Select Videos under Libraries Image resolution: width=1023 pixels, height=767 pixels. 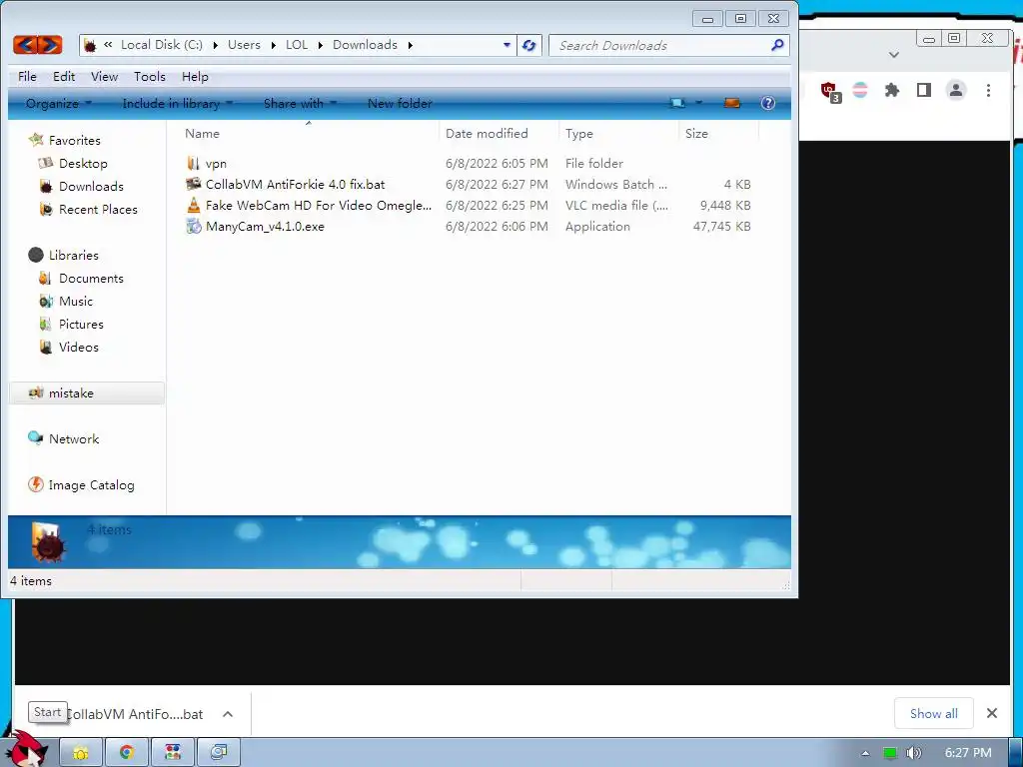pyautogui.click(x=78, y=347)
